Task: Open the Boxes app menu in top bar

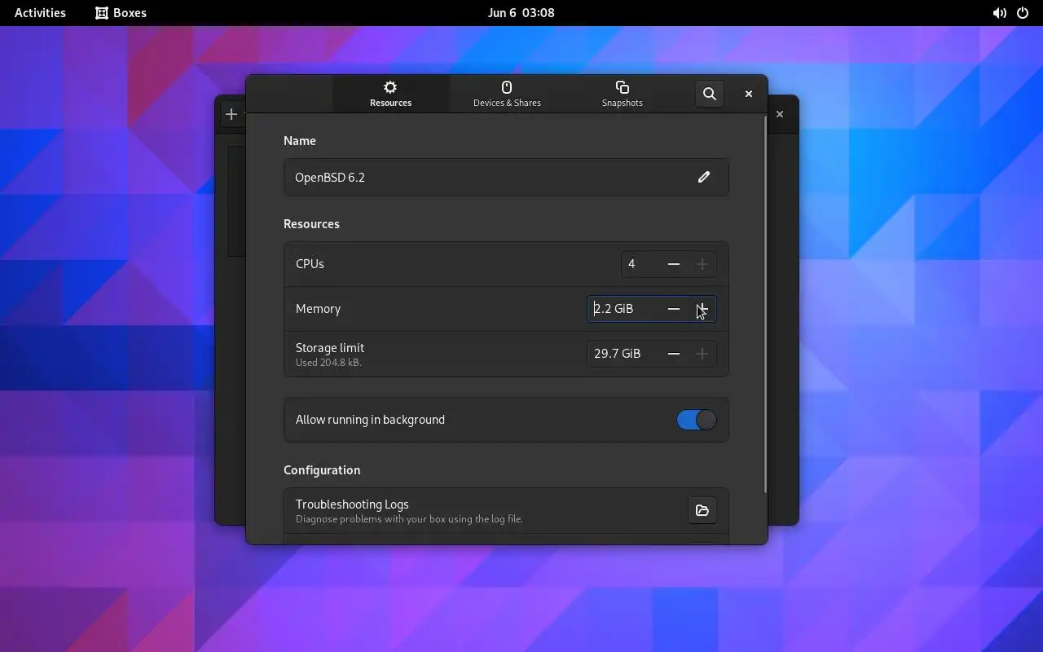Action: (x=121, y=13)
